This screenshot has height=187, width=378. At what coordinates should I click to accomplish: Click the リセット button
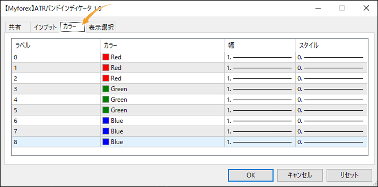click(349, 175)
